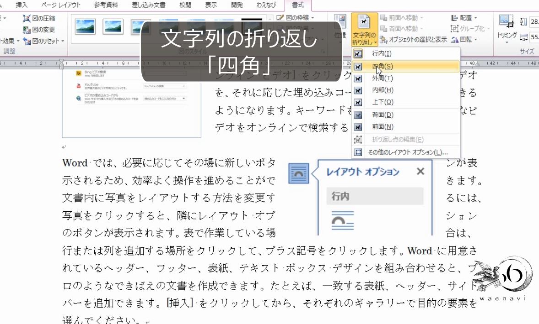
Task: Click オブジェクトの選択と表示 selection pane
Action: tap(414, 40)
